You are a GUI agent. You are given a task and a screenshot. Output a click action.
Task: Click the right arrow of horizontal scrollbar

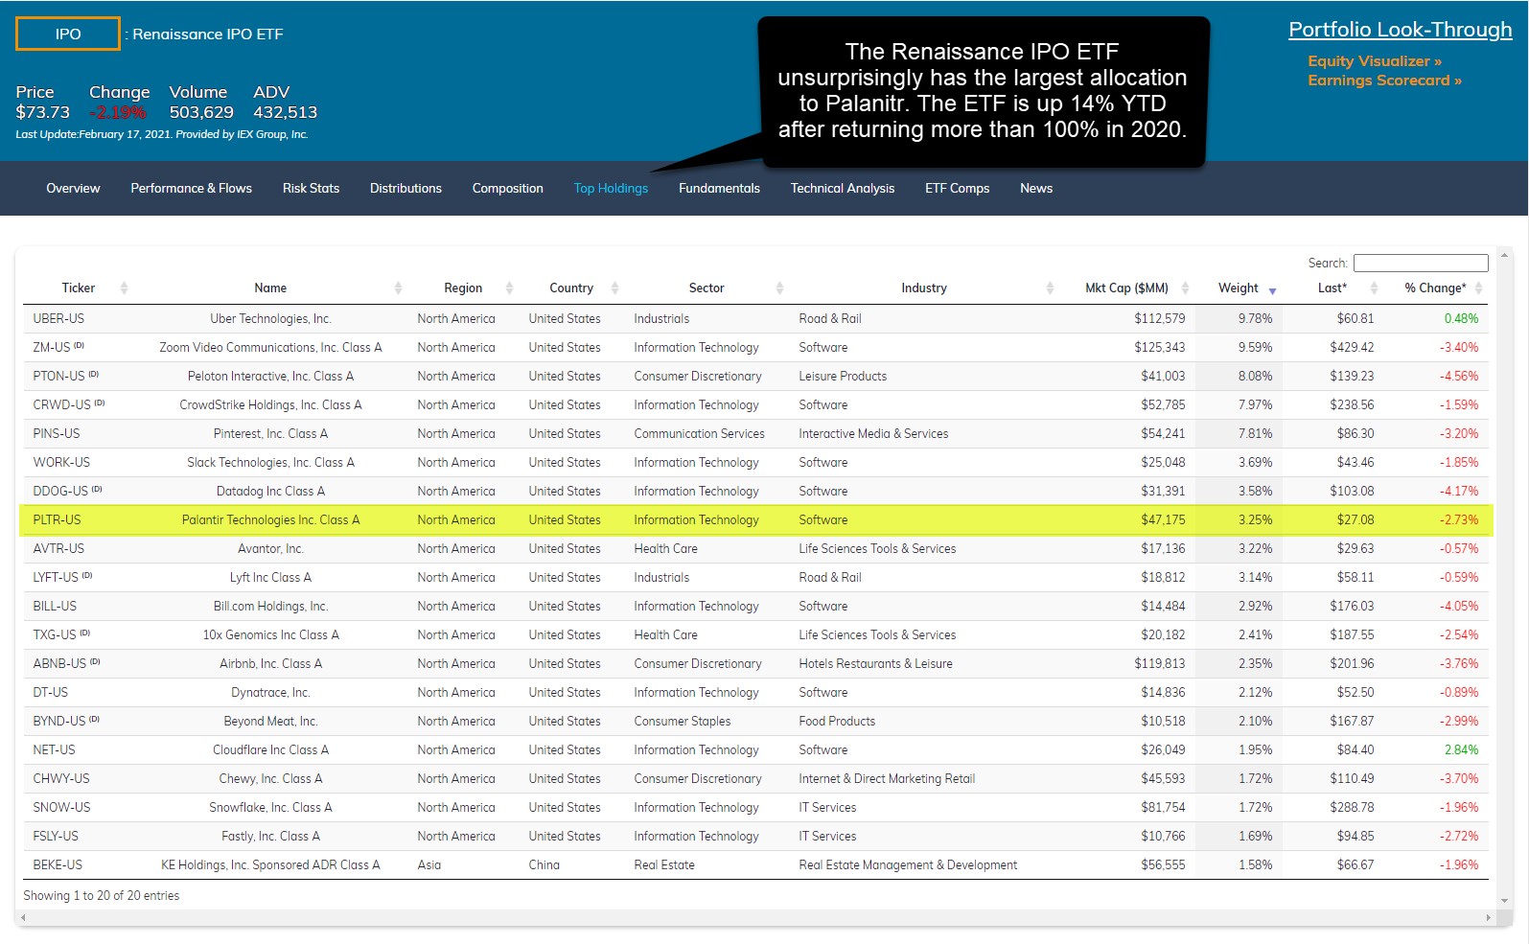1488,917
